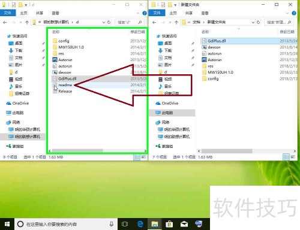Open the 查看 tab in the left d window
The image size is (300, 230).
point(55,13)
